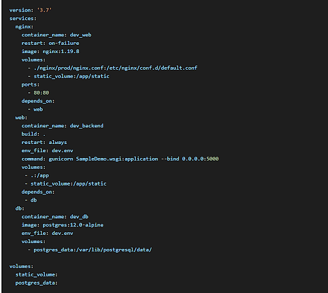Click the on-failure restart value
This screenshot has height=293, width=328.
pyautogui.click(x=64, y=43)
